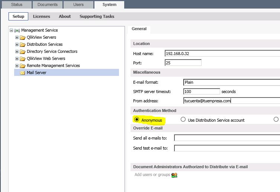Click the QlikView Servers folder icon
Viewport: 280px width, 192px height.
tap(23, 38)
